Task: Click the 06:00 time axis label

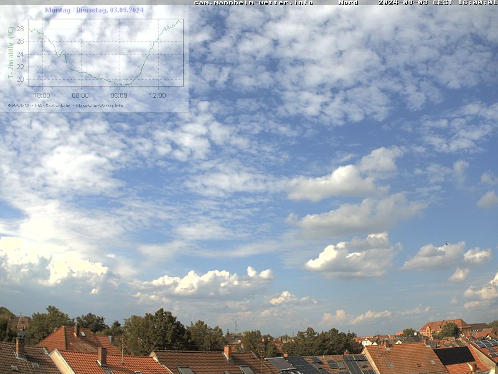Action: pyautogui.click(x=119, y=95)
